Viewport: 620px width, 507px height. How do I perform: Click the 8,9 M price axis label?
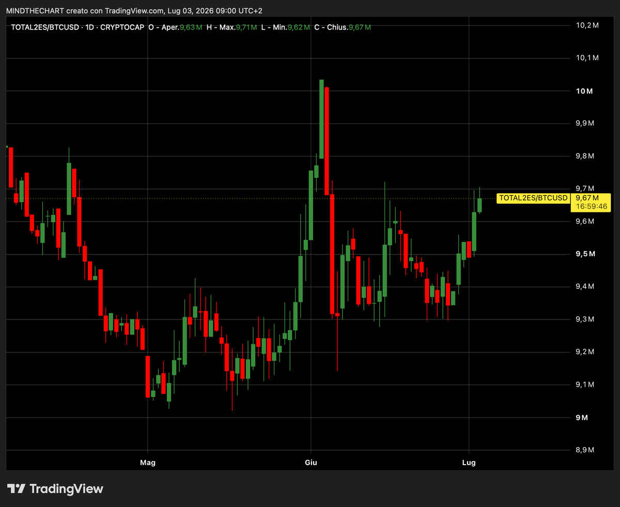585,450
